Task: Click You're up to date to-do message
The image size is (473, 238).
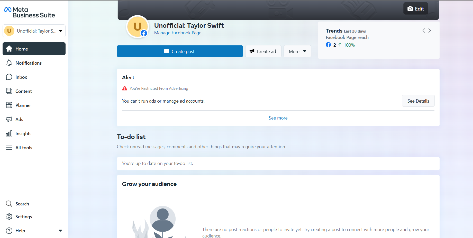Action: (157, 163)
